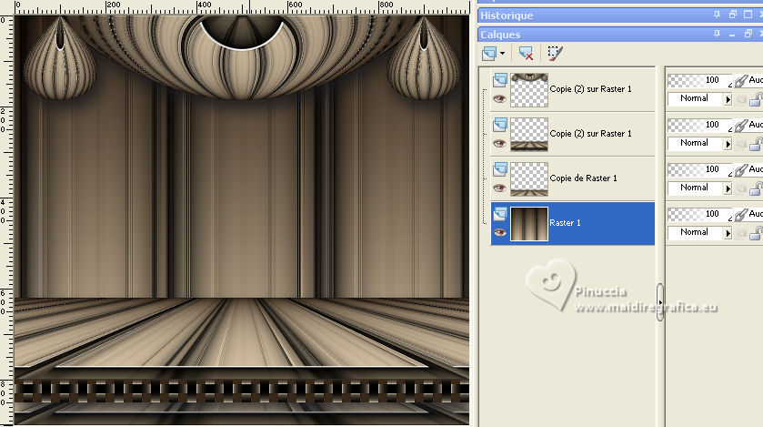Click blend mode arrow of the second layer row
This screenshot has width=763, height=427.
[x=728, y=144]
